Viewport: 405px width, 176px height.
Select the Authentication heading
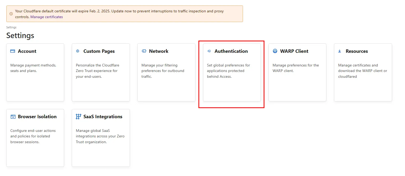point(231,51)
